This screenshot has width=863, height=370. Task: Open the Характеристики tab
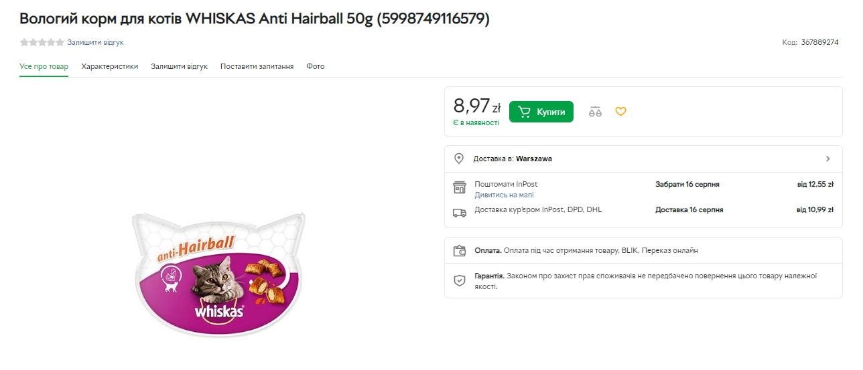click(x=110, y=66)
